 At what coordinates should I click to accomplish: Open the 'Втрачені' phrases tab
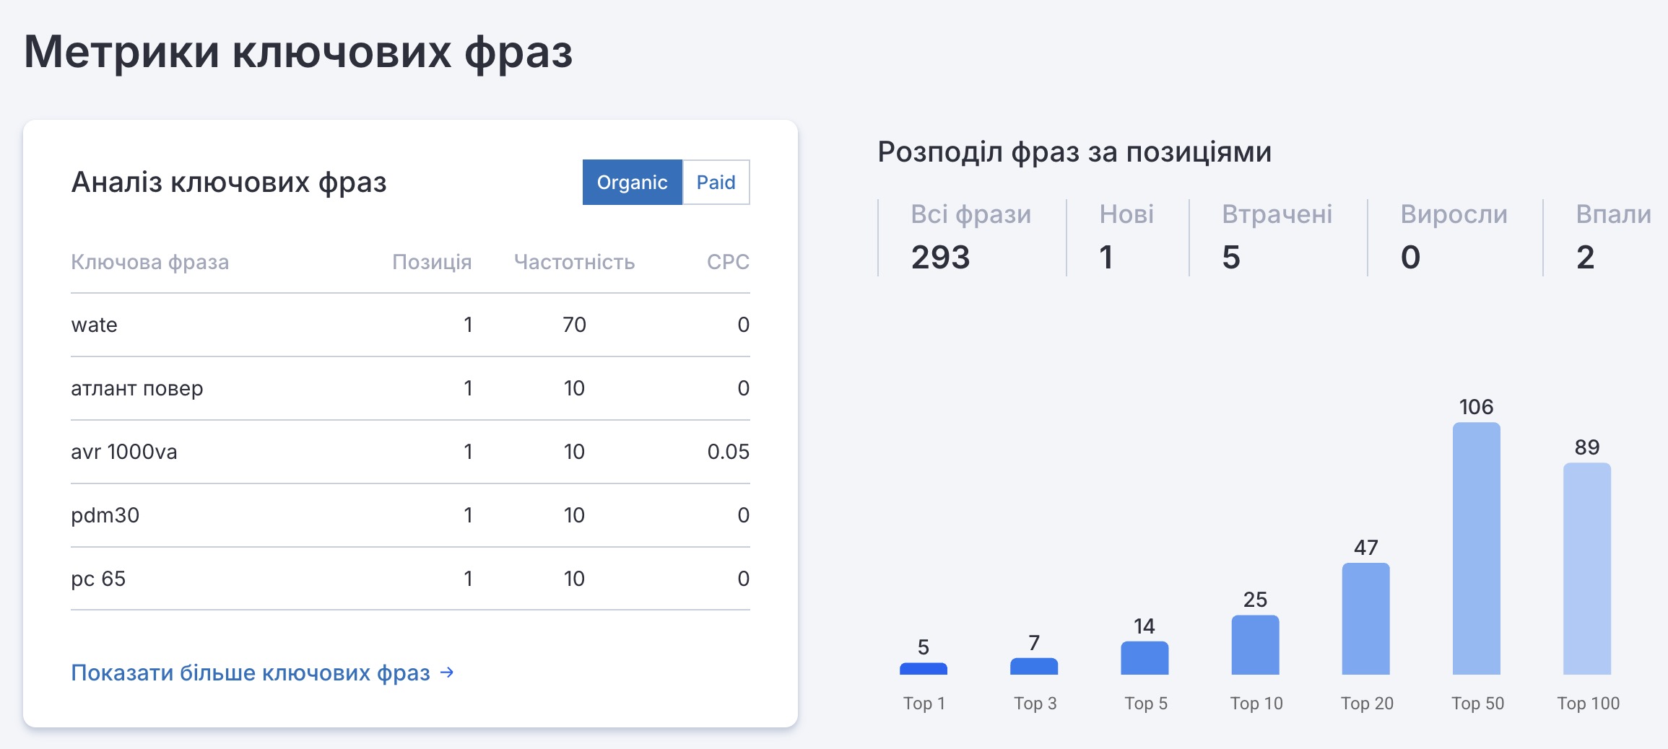pyautogui.click(x=1276, y=237)
